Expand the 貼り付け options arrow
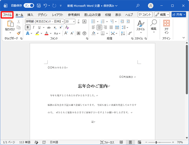The width and height of the screenshot is (189, 145). click(x=10, y=33)
